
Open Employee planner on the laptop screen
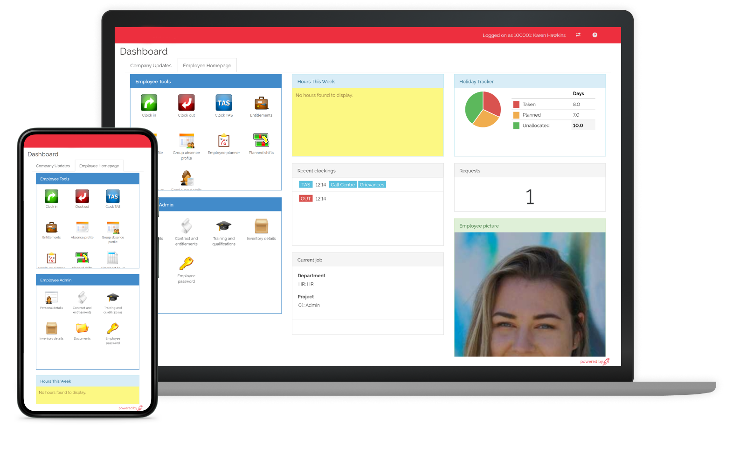click(223, 140)
